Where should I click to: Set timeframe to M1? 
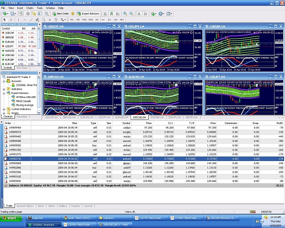point(72,20)
